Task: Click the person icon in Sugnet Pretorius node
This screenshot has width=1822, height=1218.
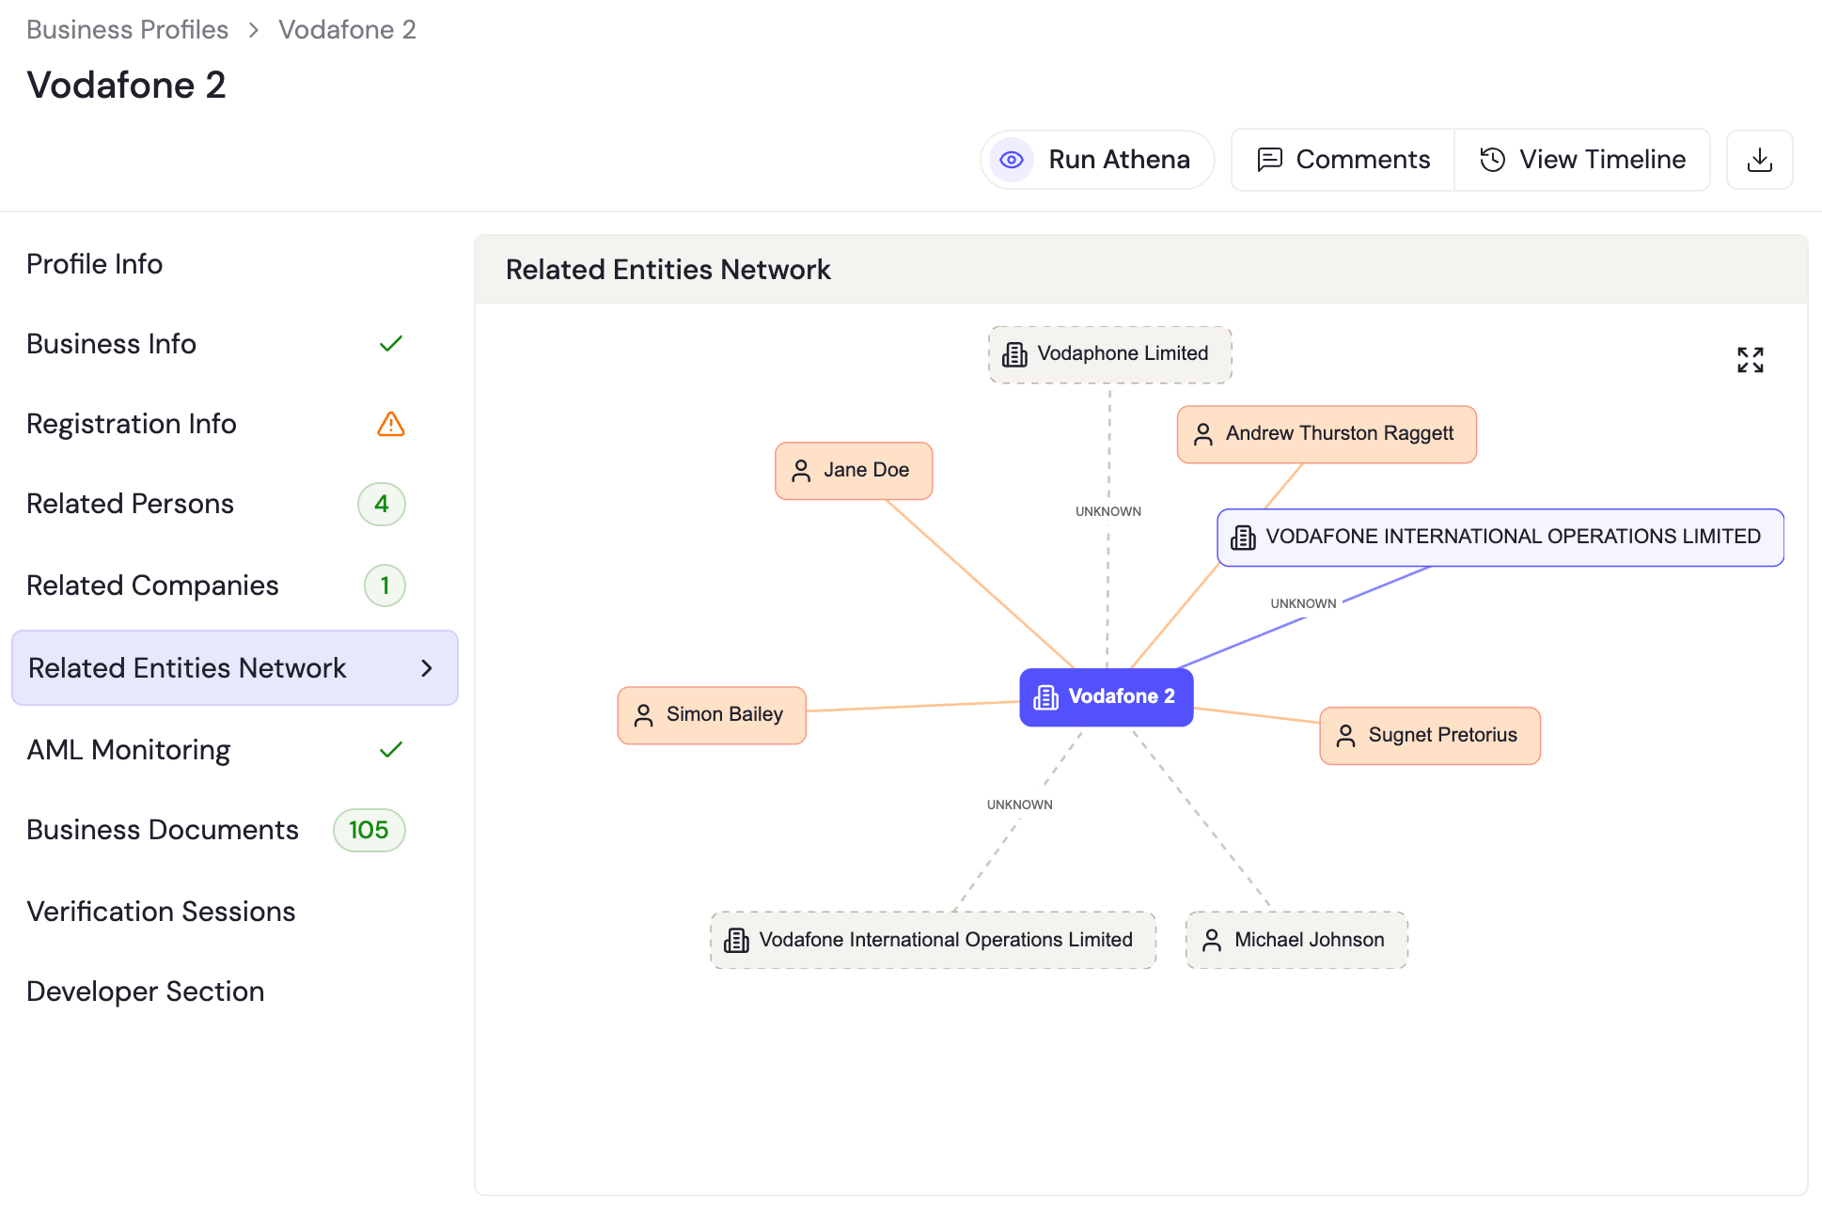Action: tap(1345, 736)
